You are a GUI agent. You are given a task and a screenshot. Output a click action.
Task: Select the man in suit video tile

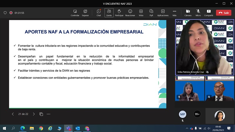pyautogui.click(x=219, y=89)
